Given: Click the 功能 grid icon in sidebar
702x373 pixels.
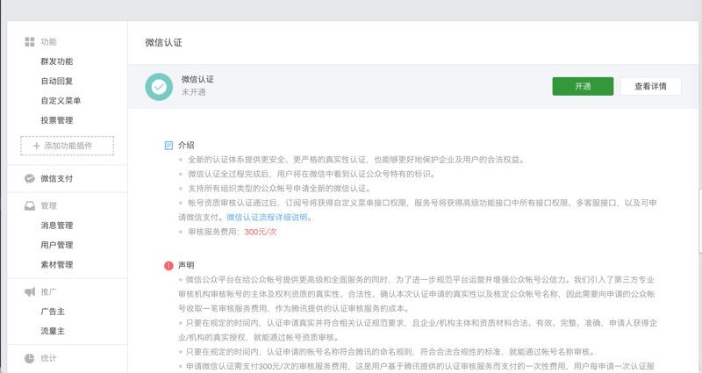Looking at the screenshot, I should tap(30, 42).
